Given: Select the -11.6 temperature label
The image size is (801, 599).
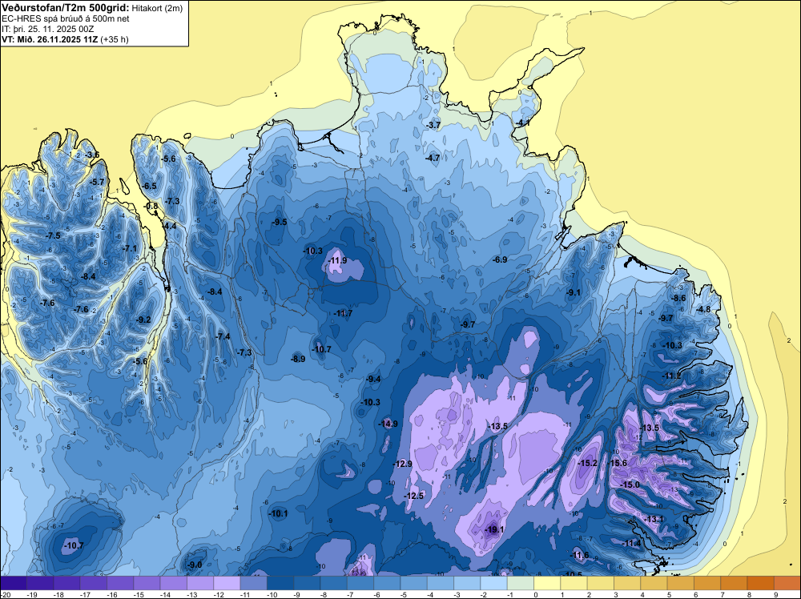Looking at the screenshot, I should 580,555.
